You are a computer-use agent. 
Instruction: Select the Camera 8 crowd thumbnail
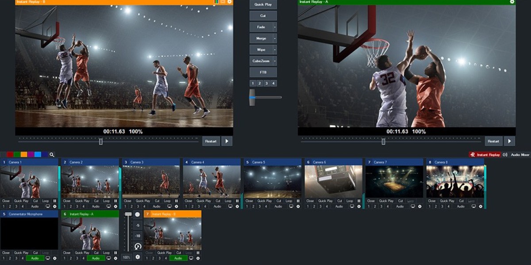pyautogui.click(x=455, y=182)
